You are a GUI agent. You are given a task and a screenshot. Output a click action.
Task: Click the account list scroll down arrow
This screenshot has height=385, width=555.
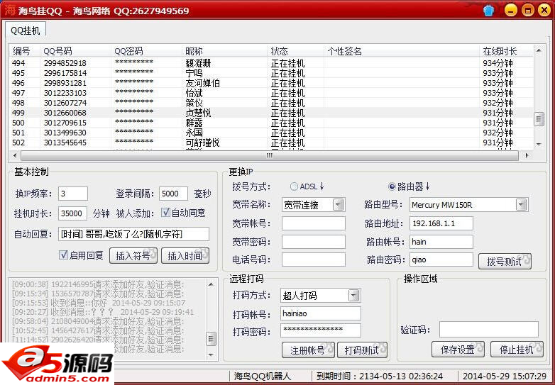pyautogui.click(x=539, y=144)
